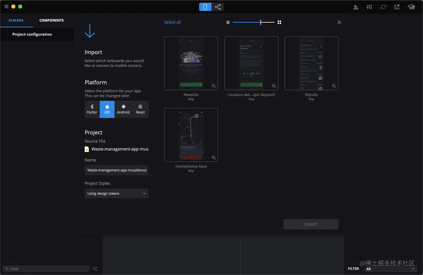The height and width of the screenshot is (275, 423).
Task: Click flow icon next to Filter field
Action: click(x=95, y=269)
